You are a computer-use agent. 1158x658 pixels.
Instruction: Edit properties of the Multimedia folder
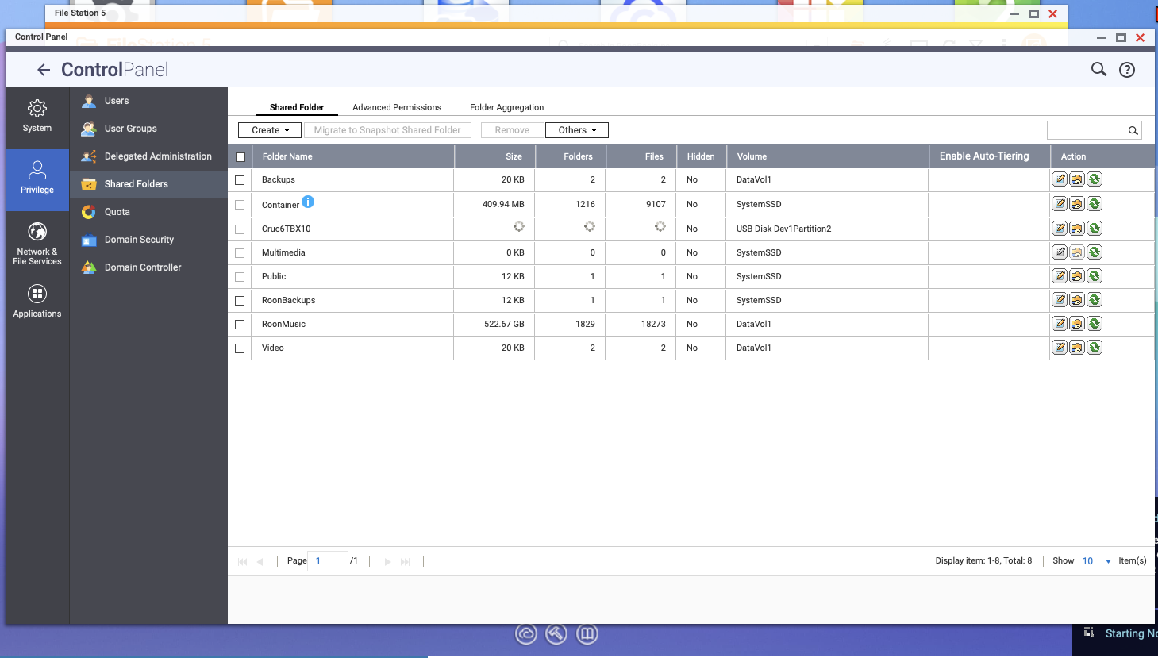click(x=1060, y=252)
